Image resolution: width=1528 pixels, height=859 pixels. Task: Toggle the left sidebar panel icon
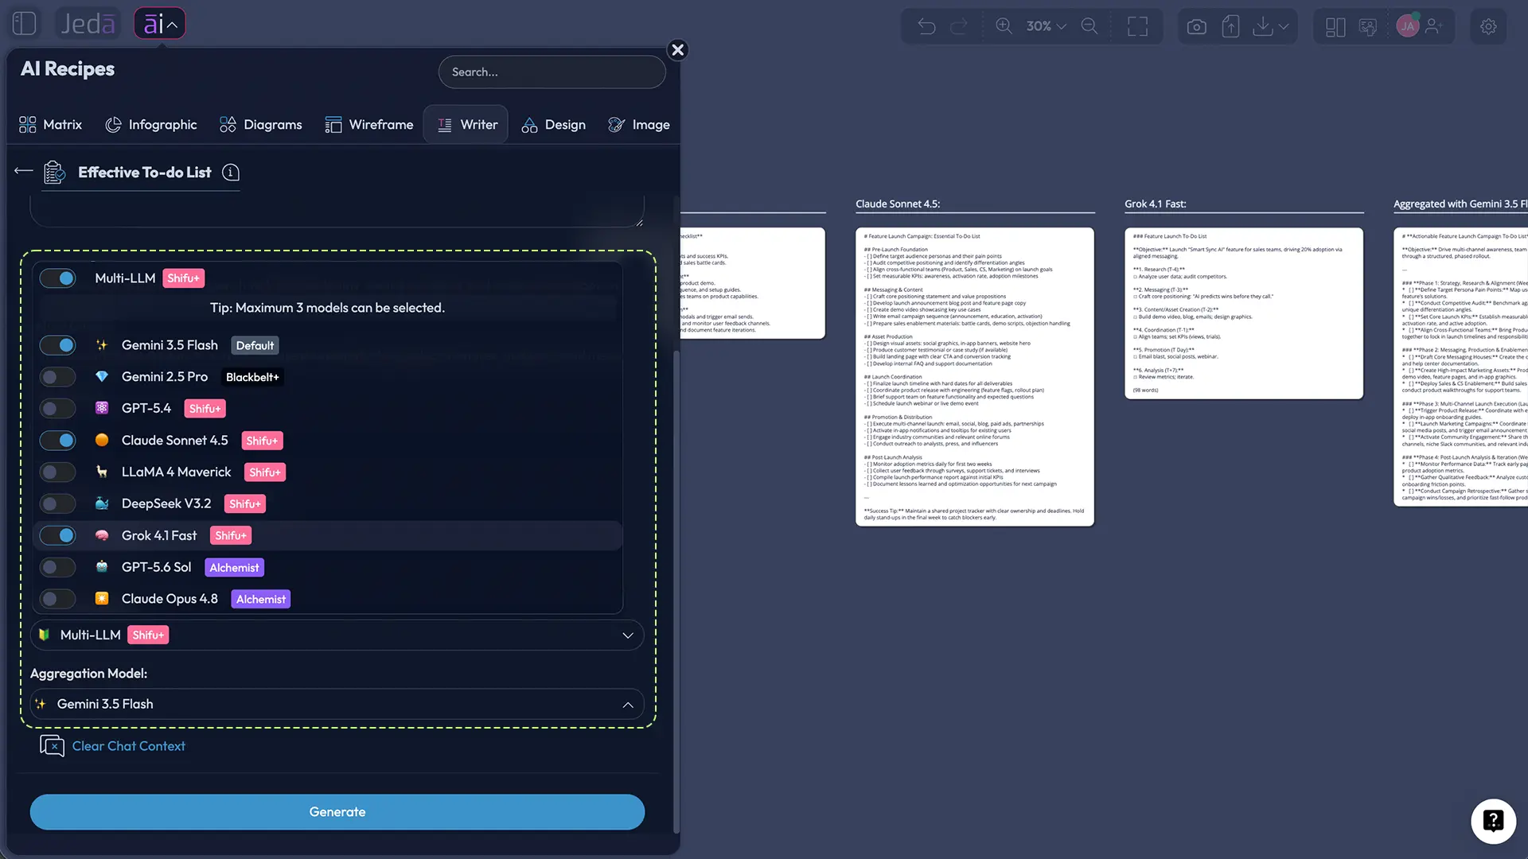(x=25, y=23)
